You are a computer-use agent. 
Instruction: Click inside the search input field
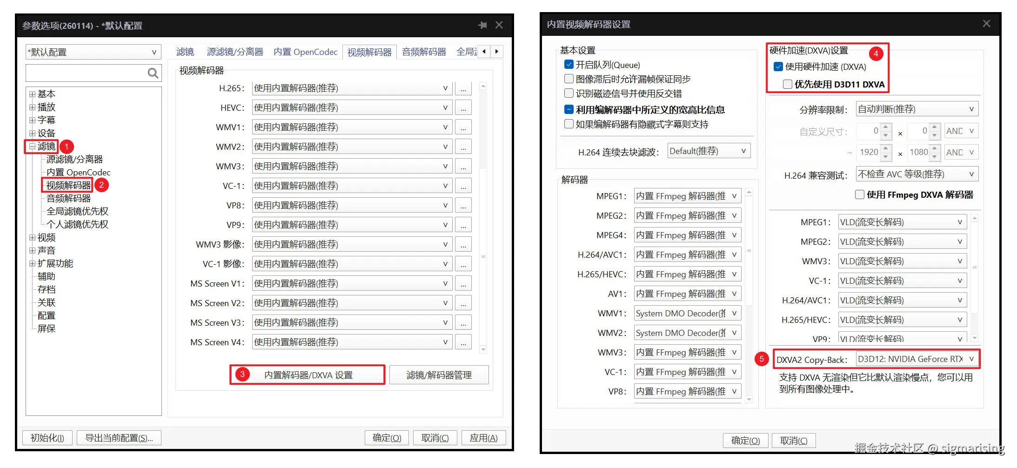(88, 73)
